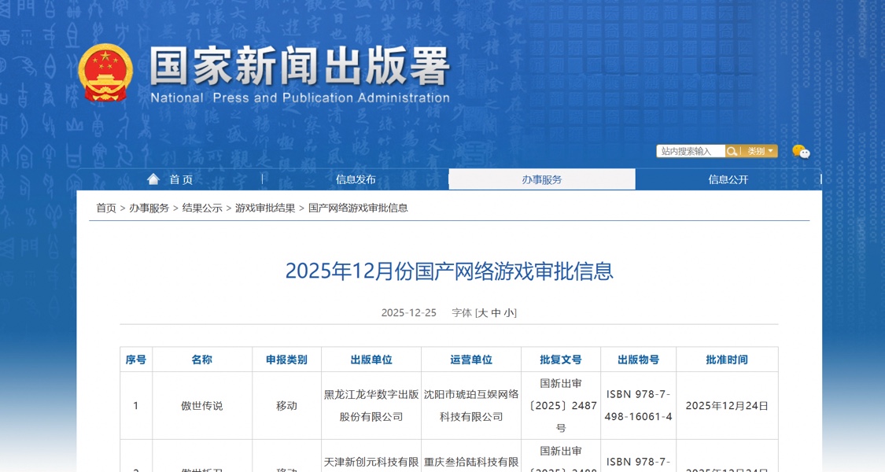Switch to the 信息公开 tab

pyautogui.click(x=728, y=179)
